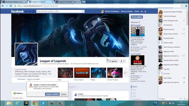Viewport: 189px width, 106px height.
Task: Expand more page apps dropdown arrow
Action: [125, 73]
